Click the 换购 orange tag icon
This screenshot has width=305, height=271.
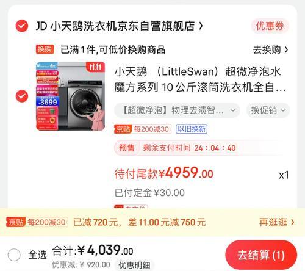click(x=45, y=49)
